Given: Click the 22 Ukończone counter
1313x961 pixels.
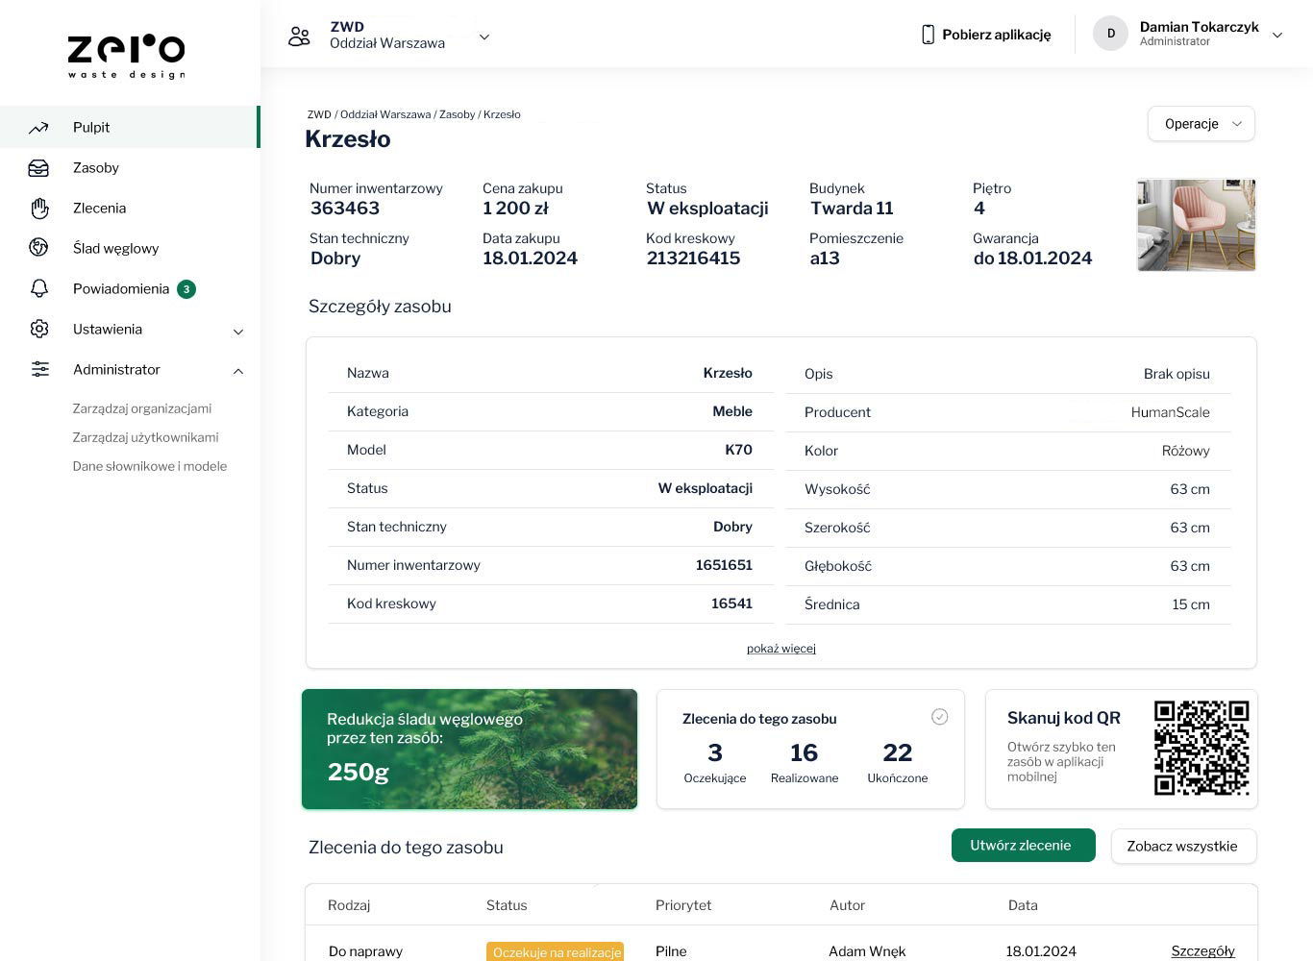Looking at the screenshot, I should 898,763.
